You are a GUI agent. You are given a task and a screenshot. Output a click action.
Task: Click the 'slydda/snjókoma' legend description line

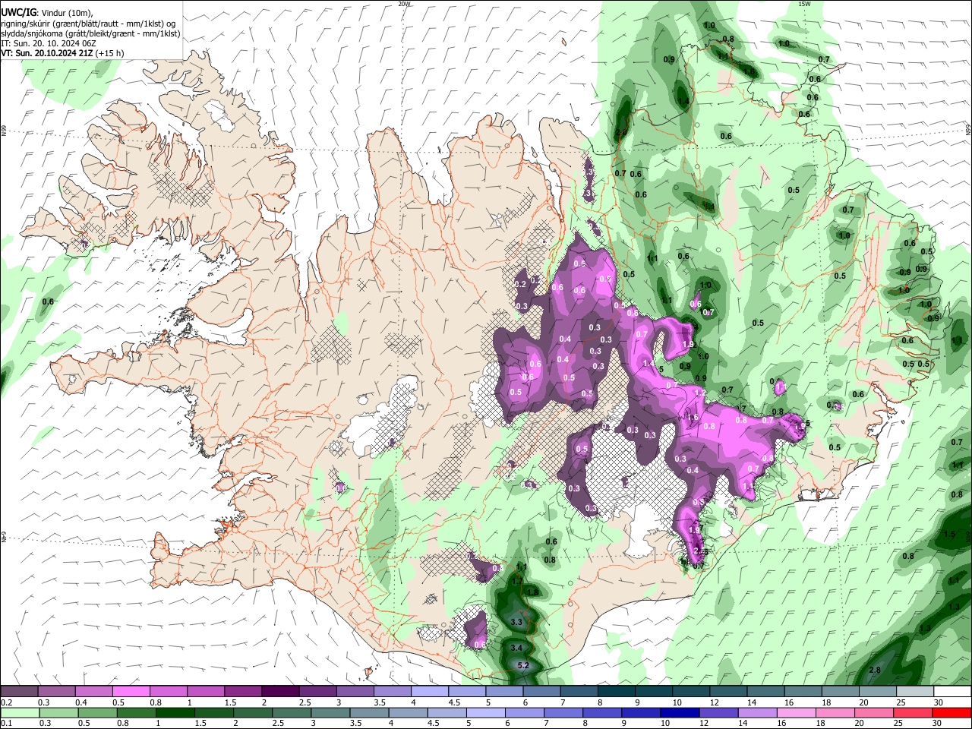coord(90,33)
